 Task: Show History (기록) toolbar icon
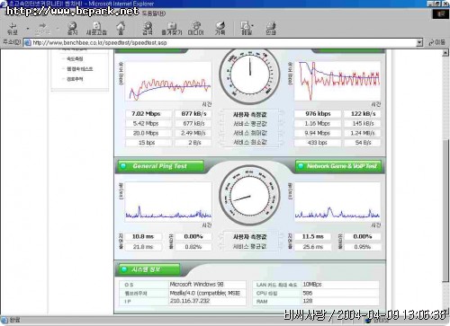[220, 29]
